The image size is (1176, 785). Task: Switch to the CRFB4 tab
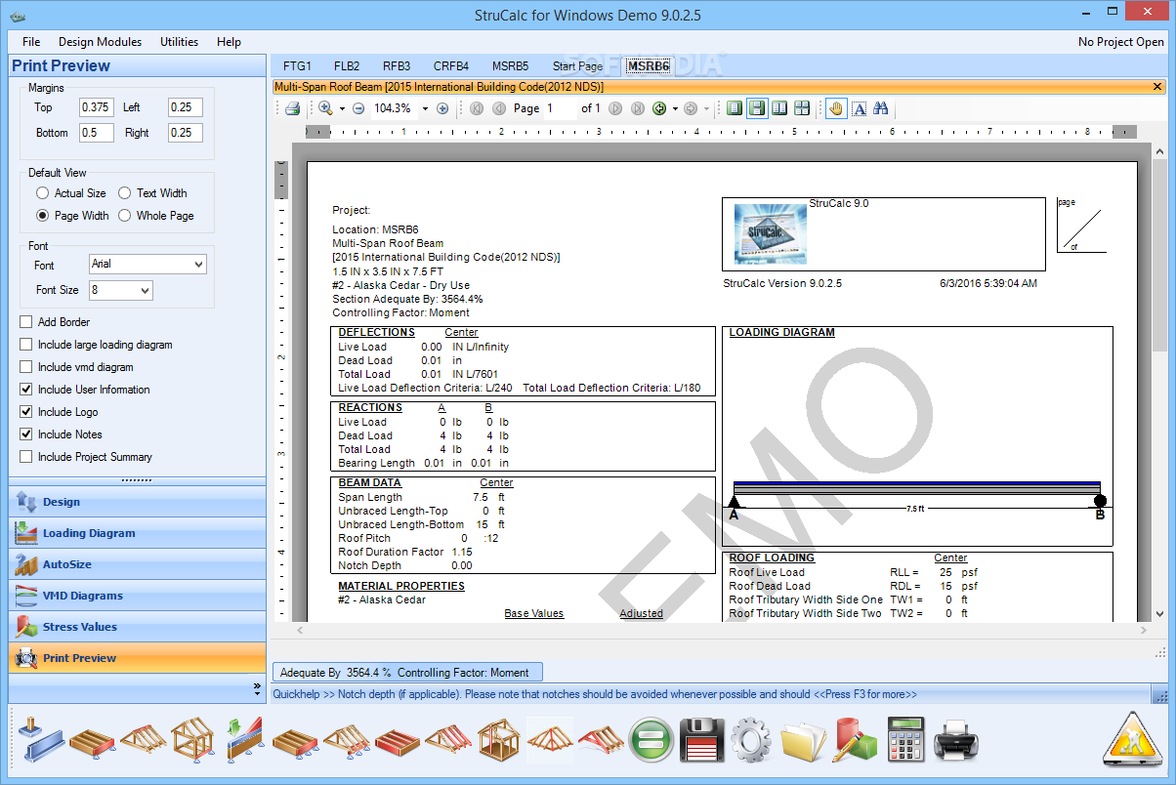click(x=451, y=66)
